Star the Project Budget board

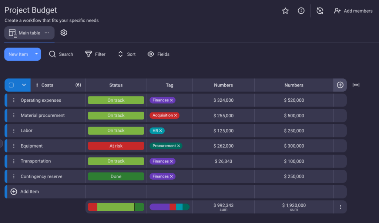pos(285,11)
